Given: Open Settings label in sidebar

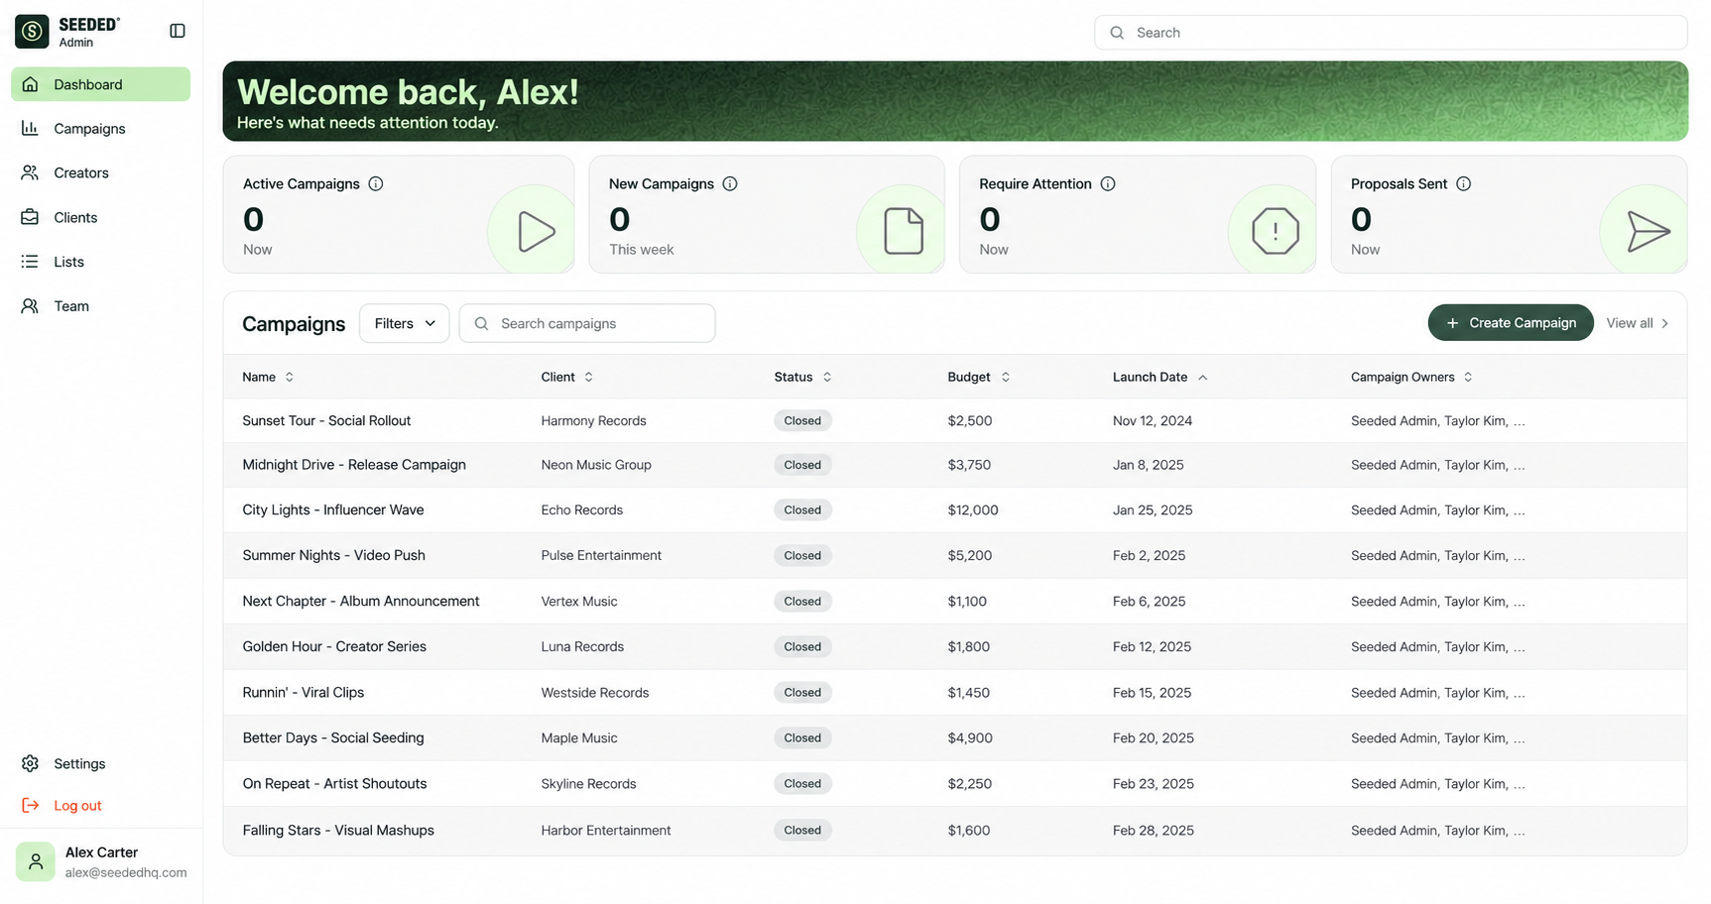Looking at the screenshot, I should coord(79,763).
